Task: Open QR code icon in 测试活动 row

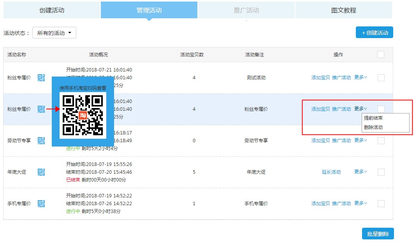Action: coord(41,77)
